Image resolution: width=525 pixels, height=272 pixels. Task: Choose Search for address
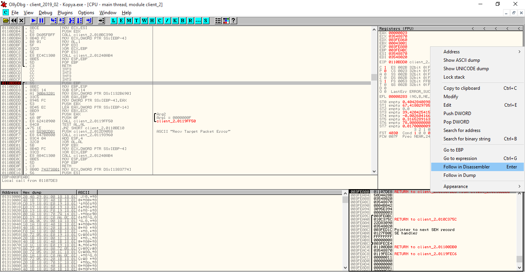(477, 130)
